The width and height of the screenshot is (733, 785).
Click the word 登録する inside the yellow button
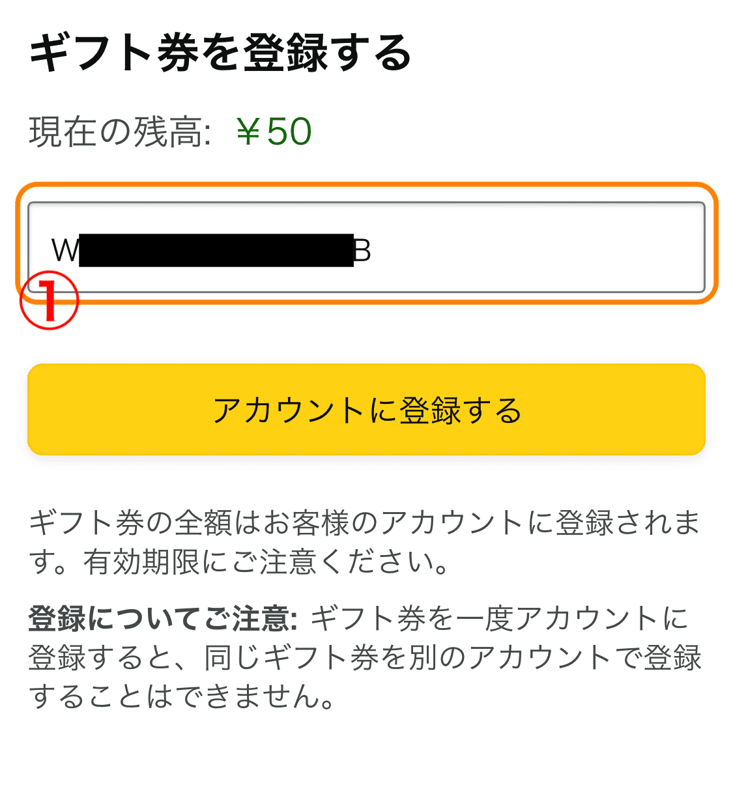coord(461,410)
